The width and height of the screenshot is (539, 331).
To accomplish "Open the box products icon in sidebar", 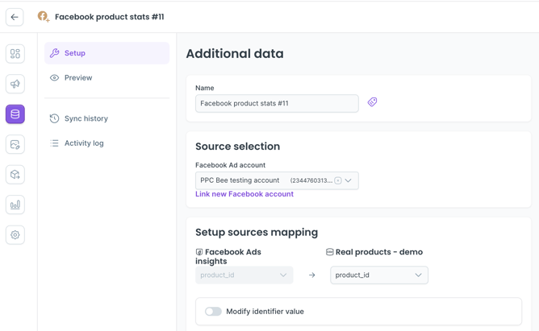I will point(15,175).
